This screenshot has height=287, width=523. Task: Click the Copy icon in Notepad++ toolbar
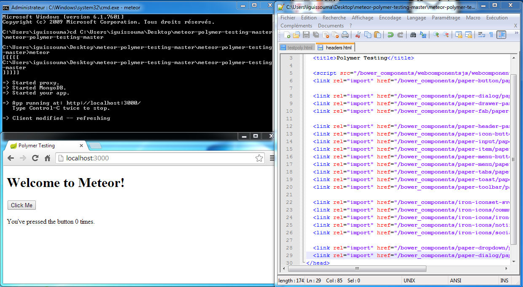pos(368,35)
